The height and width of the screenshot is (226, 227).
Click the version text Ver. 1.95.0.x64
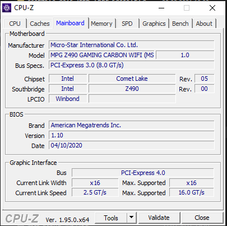click(x=67, y=220)
